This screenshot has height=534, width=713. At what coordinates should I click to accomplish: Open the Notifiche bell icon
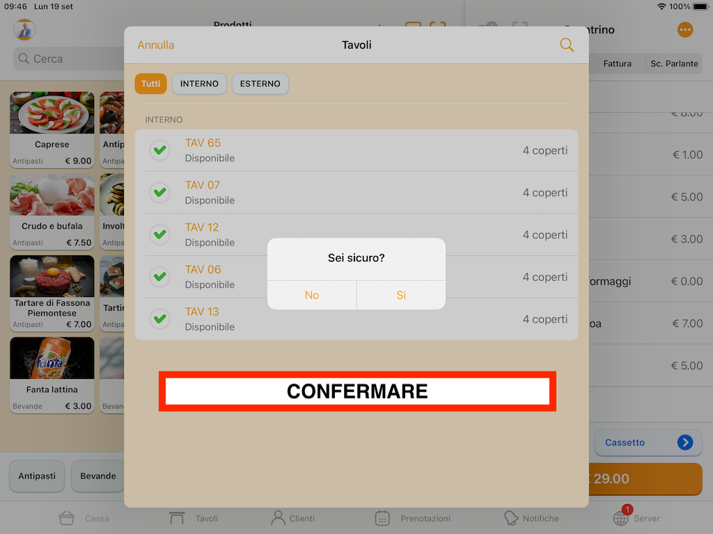pos(510,517)
